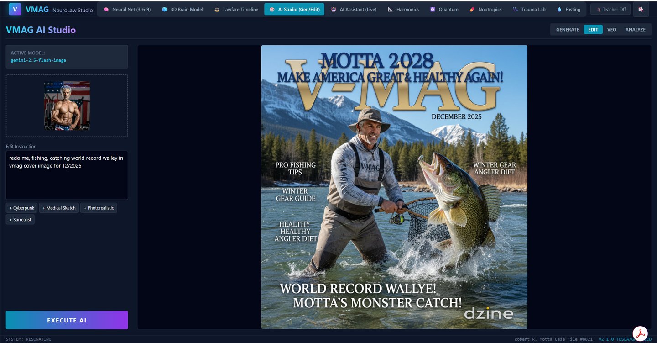Open the Quantum tab
This screenshot has width=657, height=343.
click(444, 9)
